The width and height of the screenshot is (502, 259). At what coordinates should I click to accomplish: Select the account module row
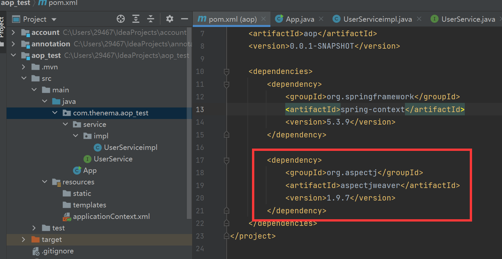(99, 33)
